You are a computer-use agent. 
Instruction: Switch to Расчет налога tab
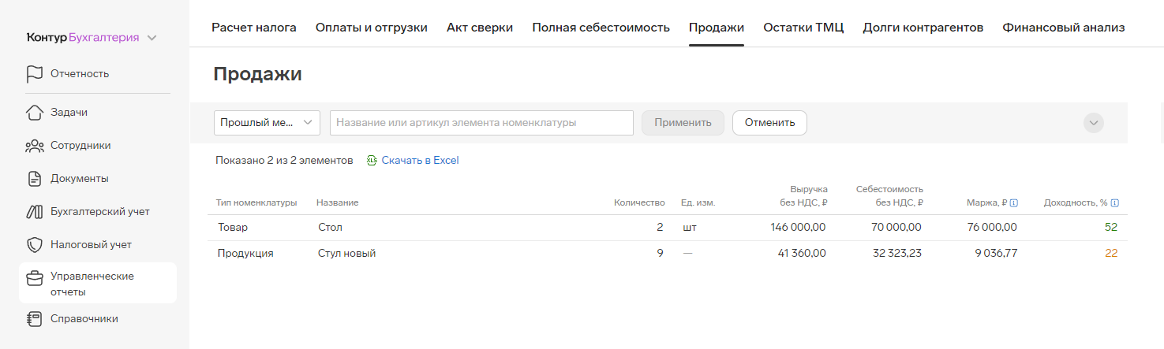coord(254,28)
